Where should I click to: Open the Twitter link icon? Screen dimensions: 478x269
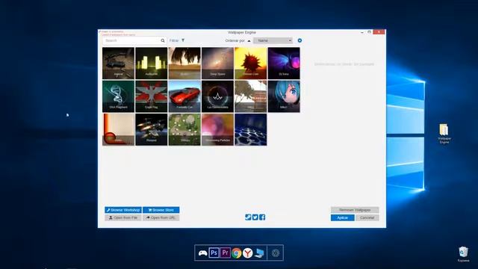coord(255,217)
